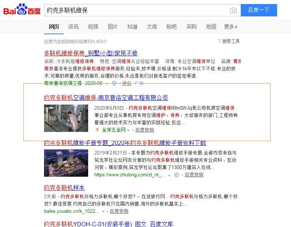This screenshot has height=227, width=291.
Task: Expand arrow beside 南京普洛空调工程 2020-06
Action: pyautogui.click(x=107, y=84)
